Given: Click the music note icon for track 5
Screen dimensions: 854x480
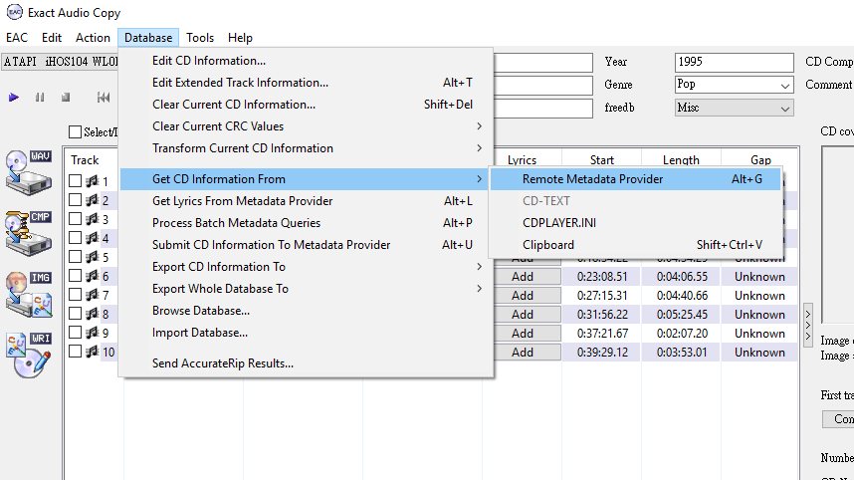Looking at the screenshot, I should pos(92,257).
